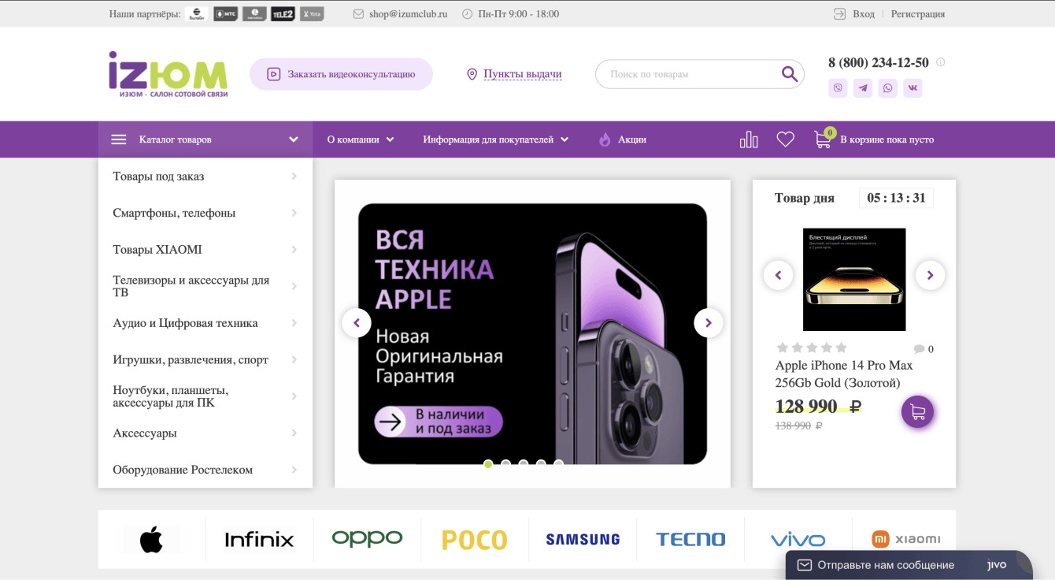Open the iPhone 14 Pro Max product thumbnail

tap(854, 280)
